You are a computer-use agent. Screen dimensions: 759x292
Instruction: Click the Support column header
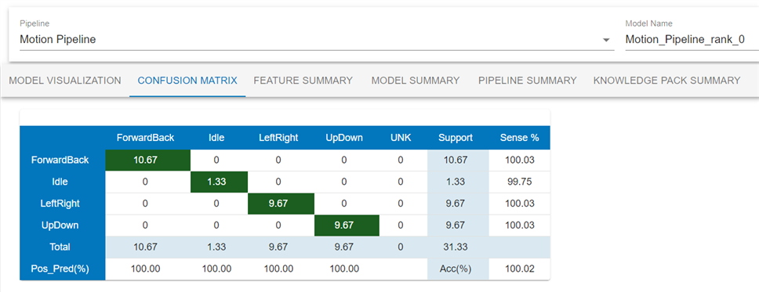click(x=456, y=138)
